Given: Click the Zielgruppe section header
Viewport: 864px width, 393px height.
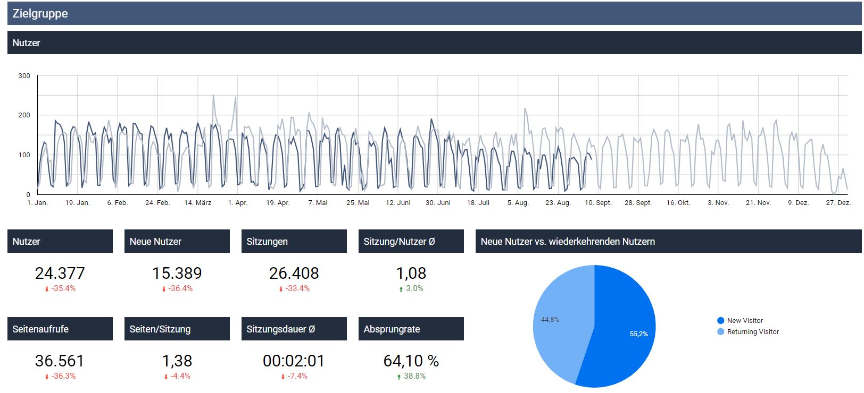Looking at the screenshot, I should tap(40, 14).
